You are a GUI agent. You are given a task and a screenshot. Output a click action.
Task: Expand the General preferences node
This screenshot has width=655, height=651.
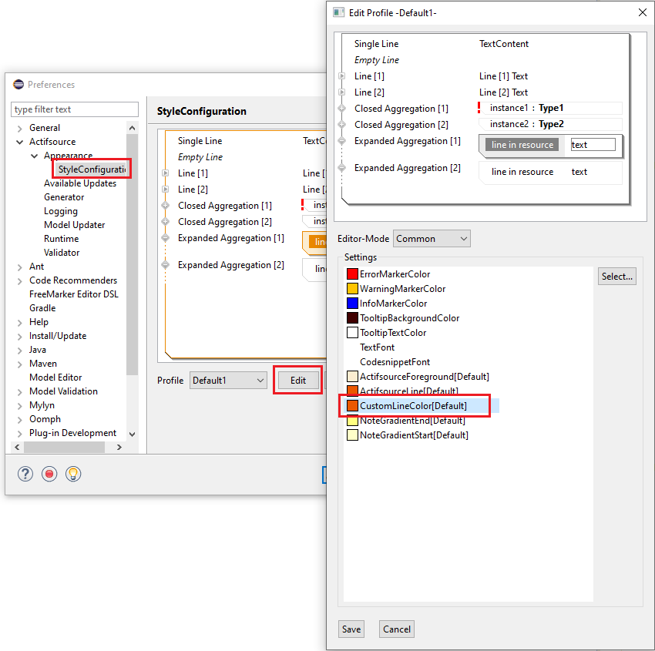[x=19, y=128]
